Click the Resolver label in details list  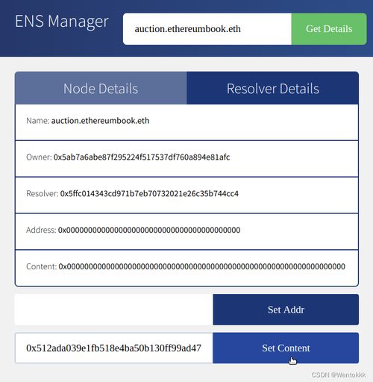[x=42, y=193]
